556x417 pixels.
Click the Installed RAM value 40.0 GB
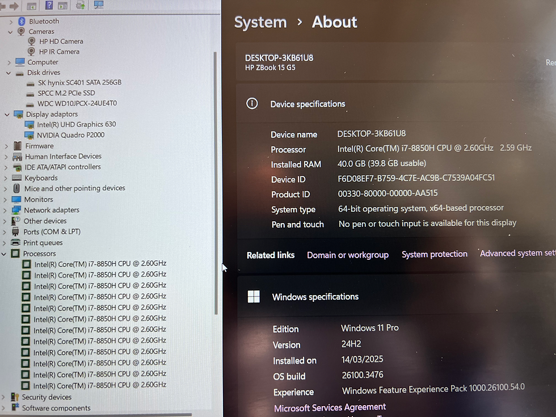(x=381, y=163)
